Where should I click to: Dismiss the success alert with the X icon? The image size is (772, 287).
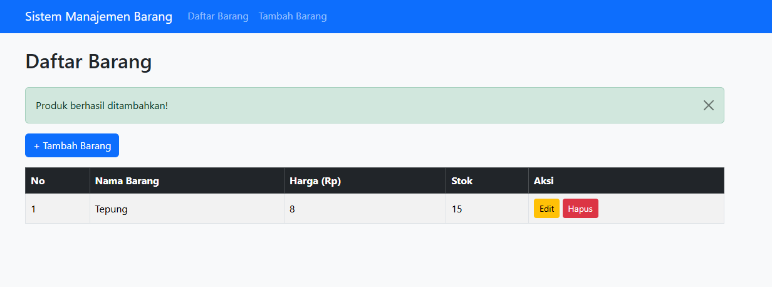pos(709,105)
